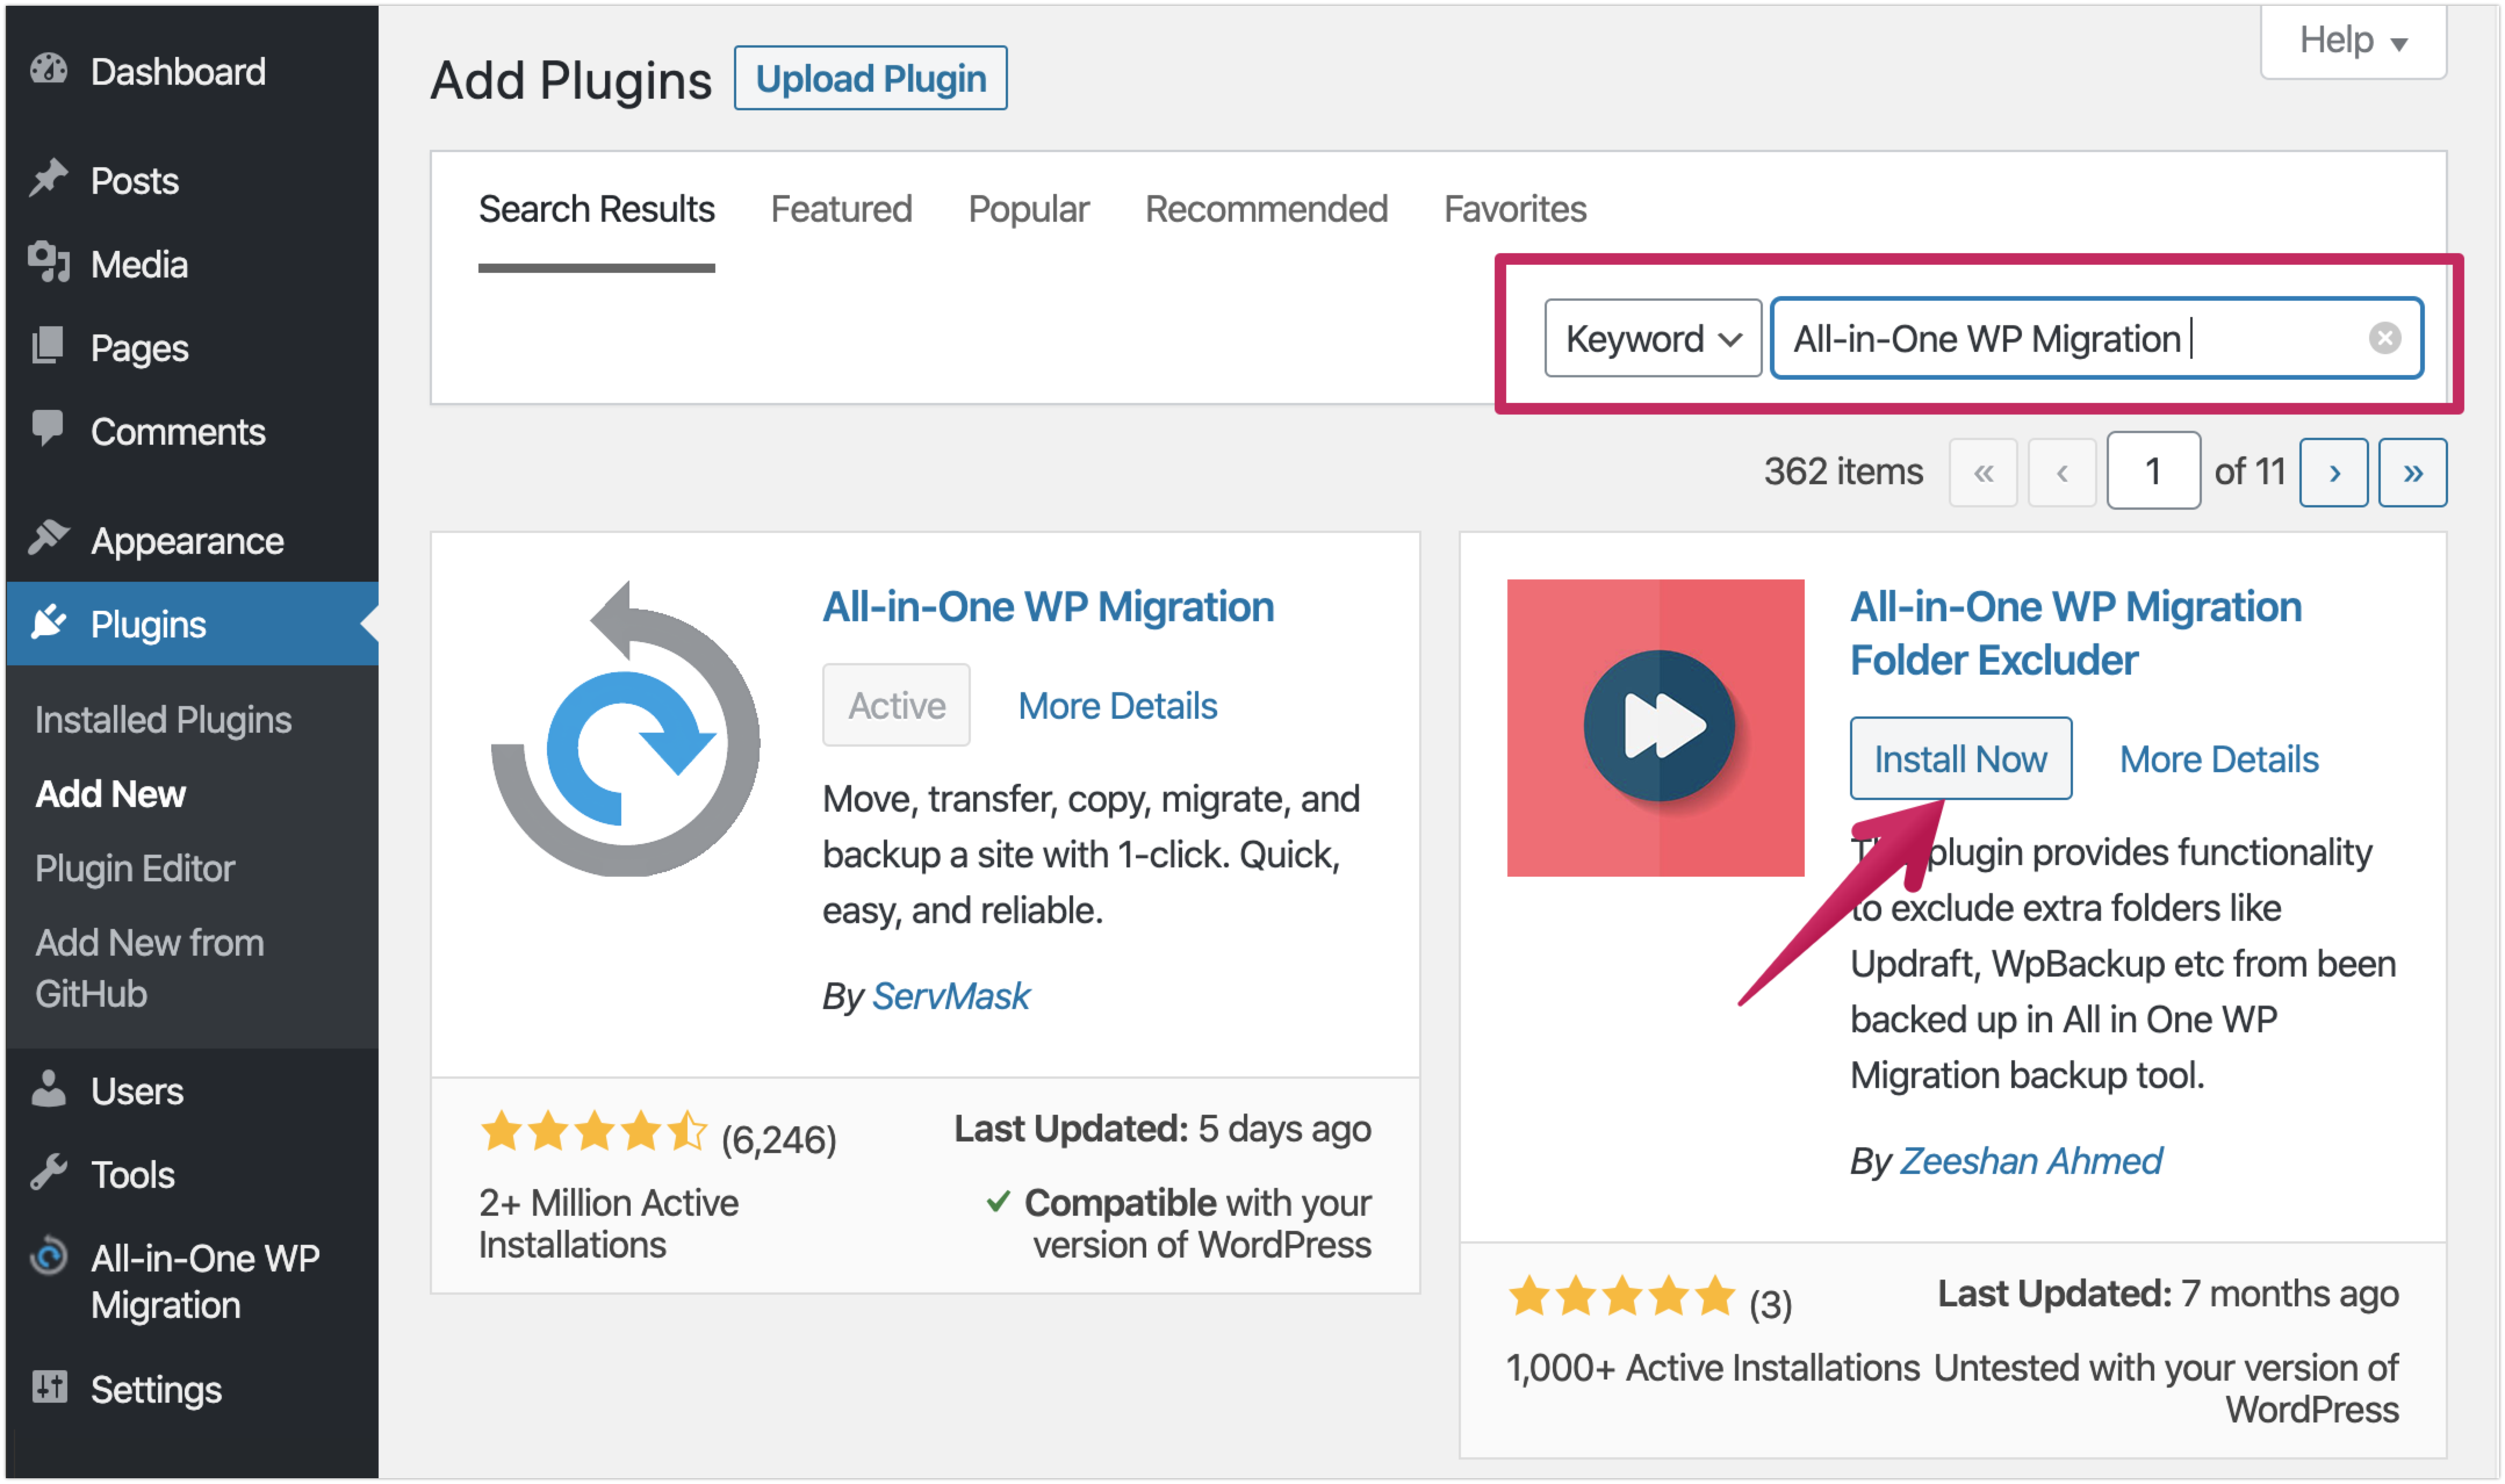The width and height of the screenshot is (2505, 1484).
Task: Open the Favorites tab
Action: [1516, 209]
